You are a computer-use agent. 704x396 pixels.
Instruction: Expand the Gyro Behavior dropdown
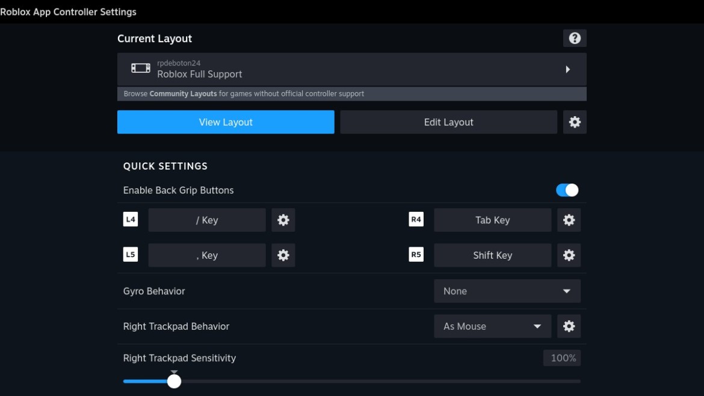point(507,291)
